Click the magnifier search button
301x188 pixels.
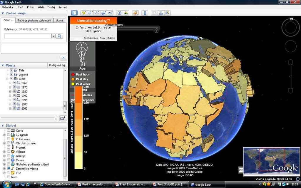(59, 36)
